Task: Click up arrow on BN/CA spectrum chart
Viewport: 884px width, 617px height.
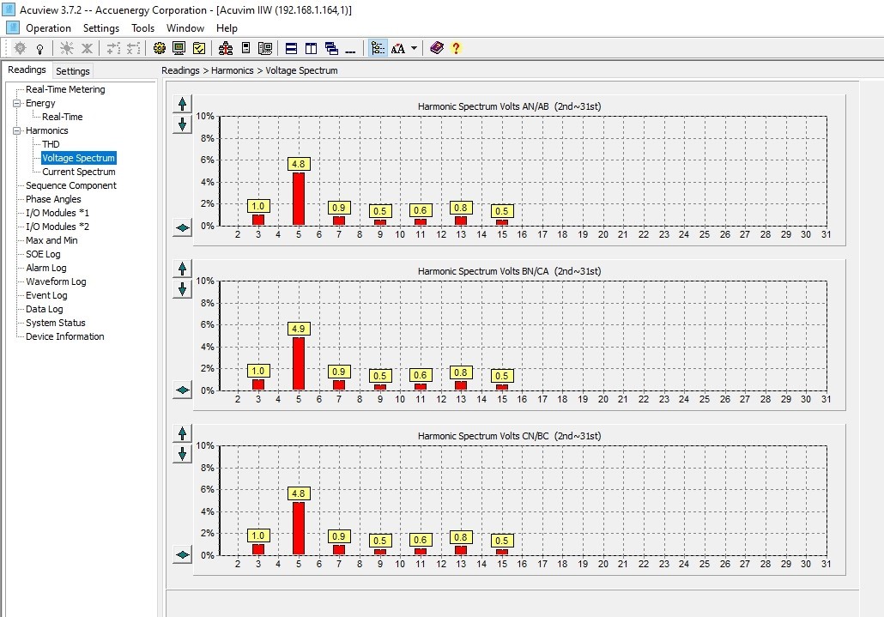Action: click(x=182, y=269)
